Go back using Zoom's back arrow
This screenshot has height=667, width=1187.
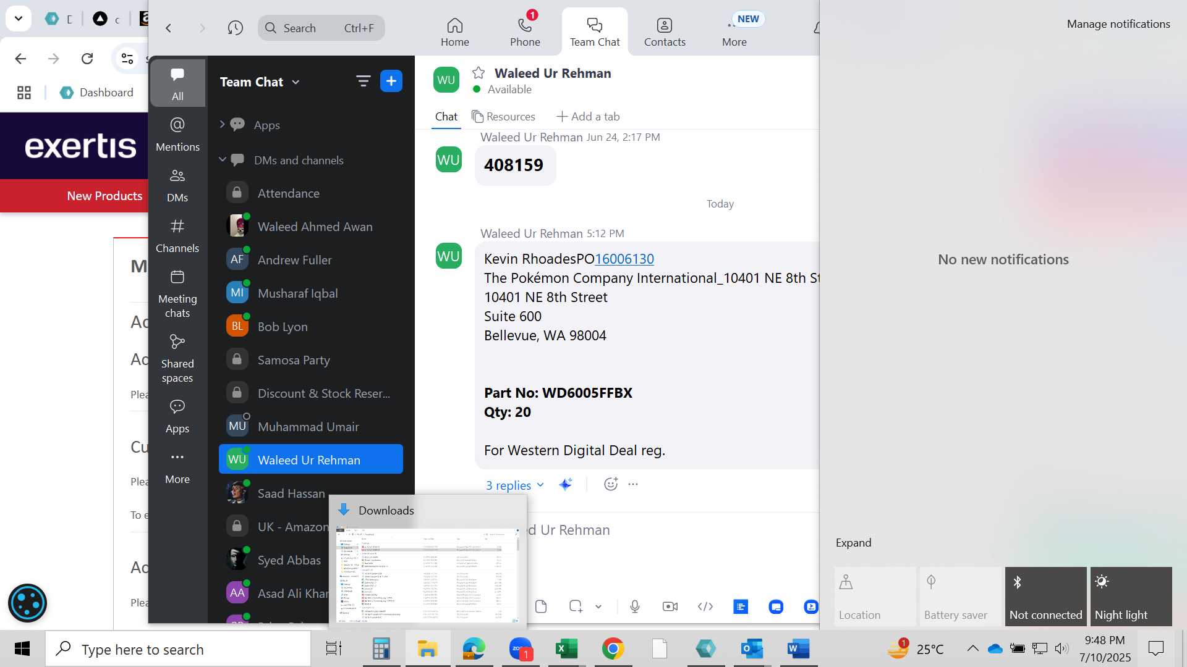[x=168, y=28]
